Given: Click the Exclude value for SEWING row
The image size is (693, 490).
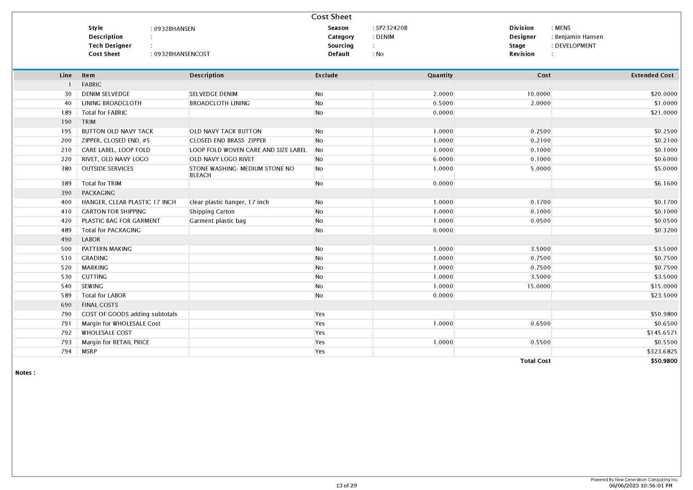Looking at the screenshot, I should [319, 286].
